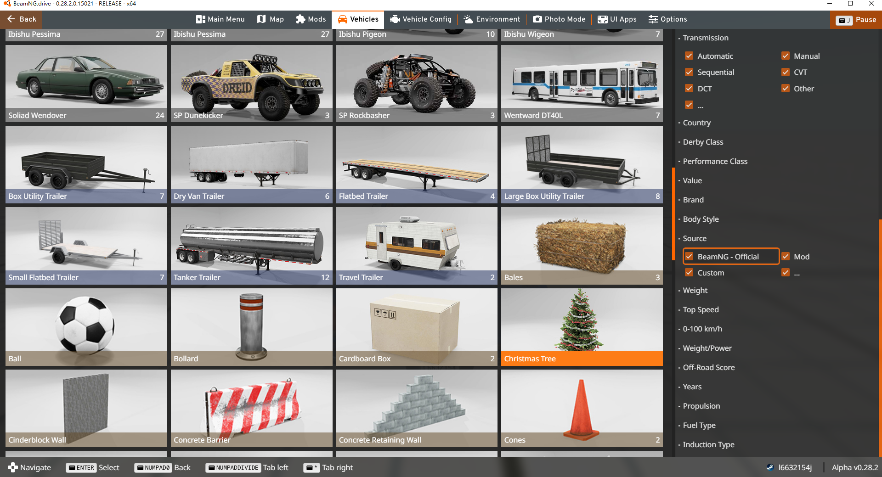Image resolution: width=882 pixels, height=477 pixels.
Task: Select the Concrete Barrier prop
Action: 252,408
